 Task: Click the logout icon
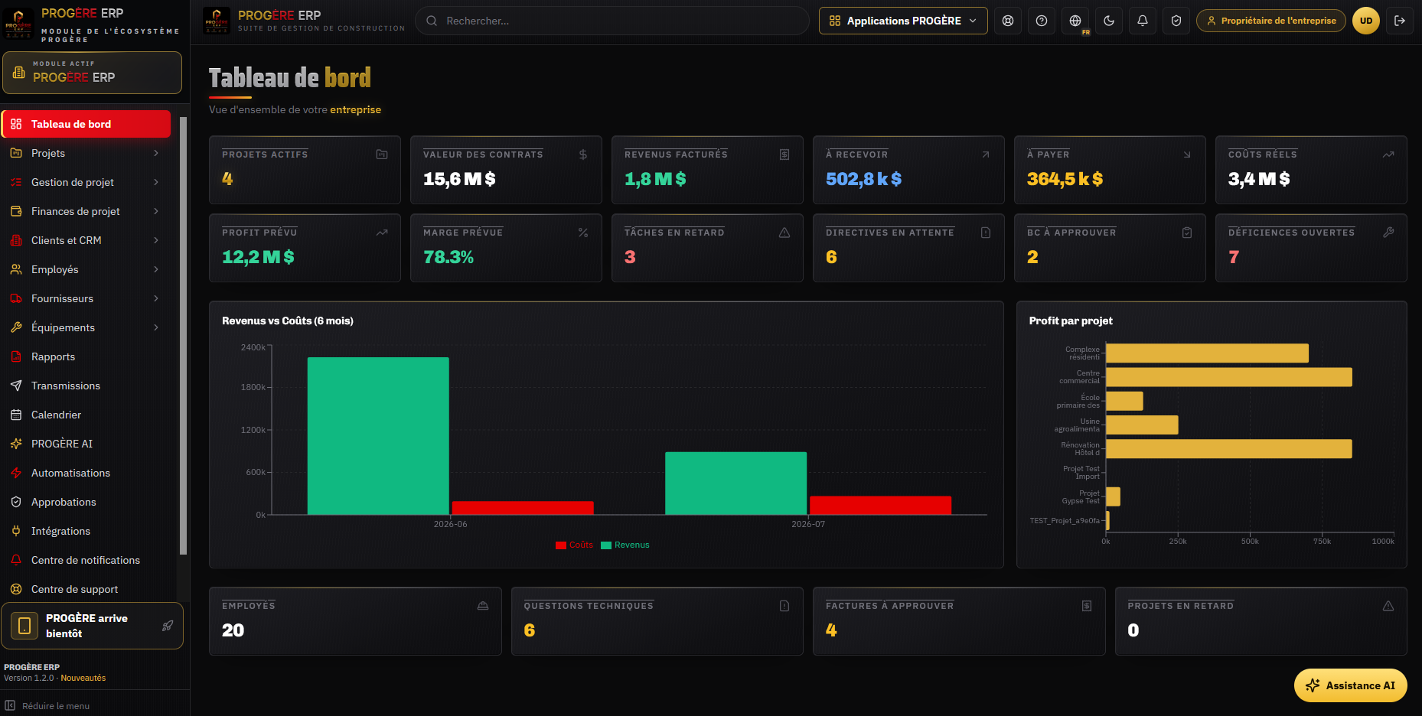point(1400,21)
